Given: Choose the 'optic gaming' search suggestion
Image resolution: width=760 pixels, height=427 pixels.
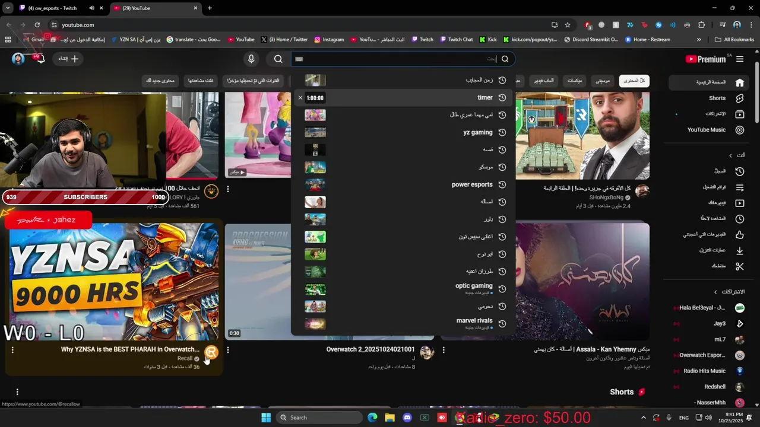Looking at the screenshot, I should pos(404,289).
